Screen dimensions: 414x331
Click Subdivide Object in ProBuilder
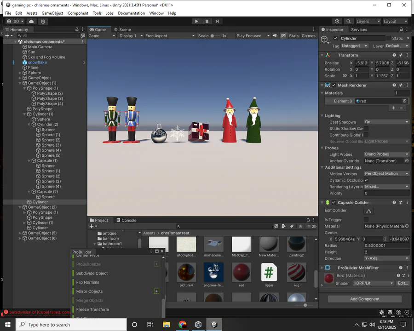click(x=92, y=273)
